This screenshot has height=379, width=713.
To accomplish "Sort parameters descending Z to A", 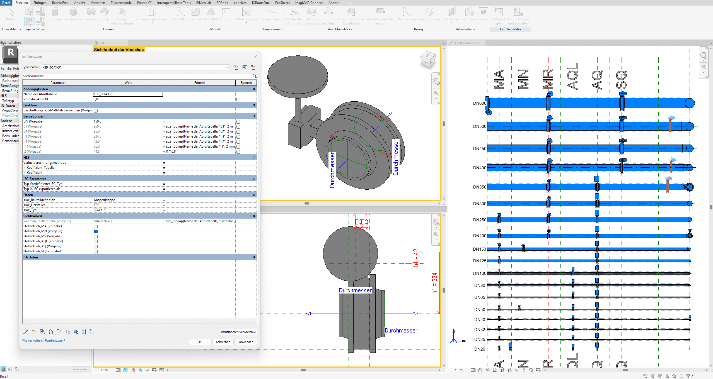I will pyautogui.click(x=92, y=332).
